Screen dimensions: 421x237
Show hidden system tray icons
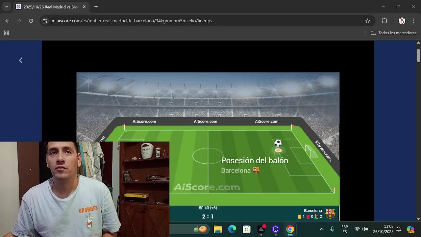[x=322, y=229]
